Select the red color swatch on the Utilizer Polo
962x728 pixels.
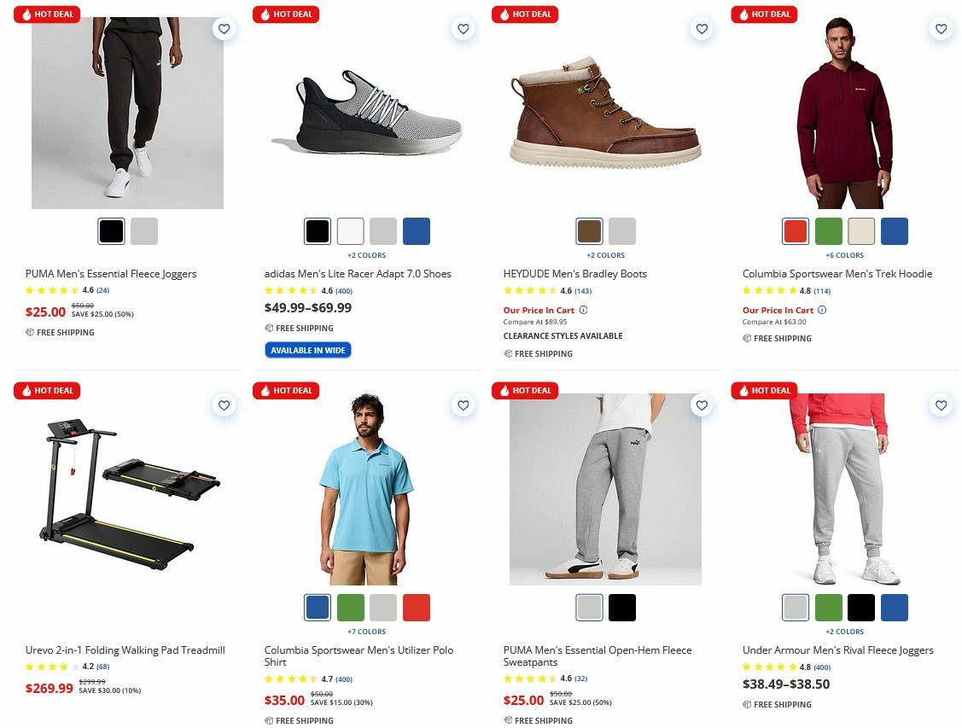(x=417, y=607)
